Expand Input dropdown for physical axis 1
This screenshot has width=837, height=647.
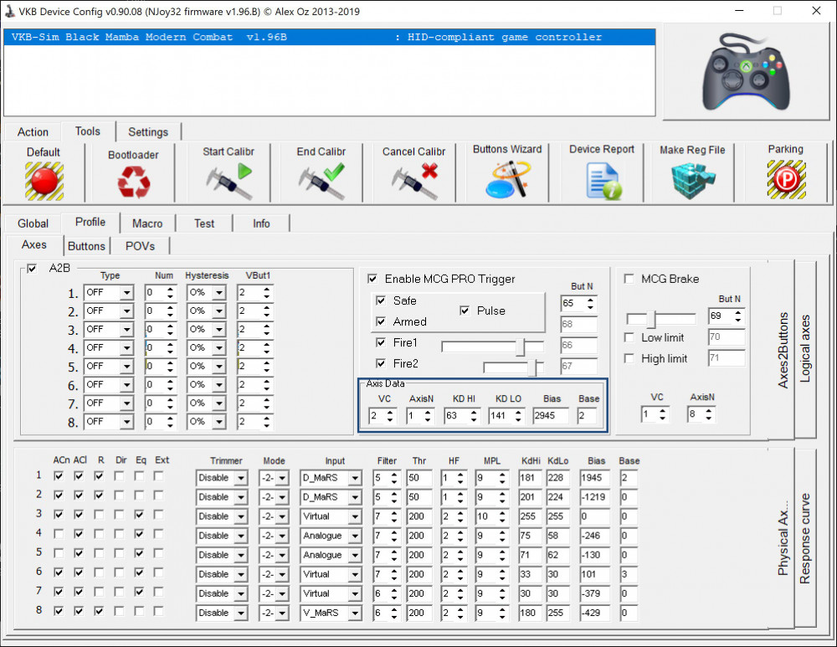point(354,478)
